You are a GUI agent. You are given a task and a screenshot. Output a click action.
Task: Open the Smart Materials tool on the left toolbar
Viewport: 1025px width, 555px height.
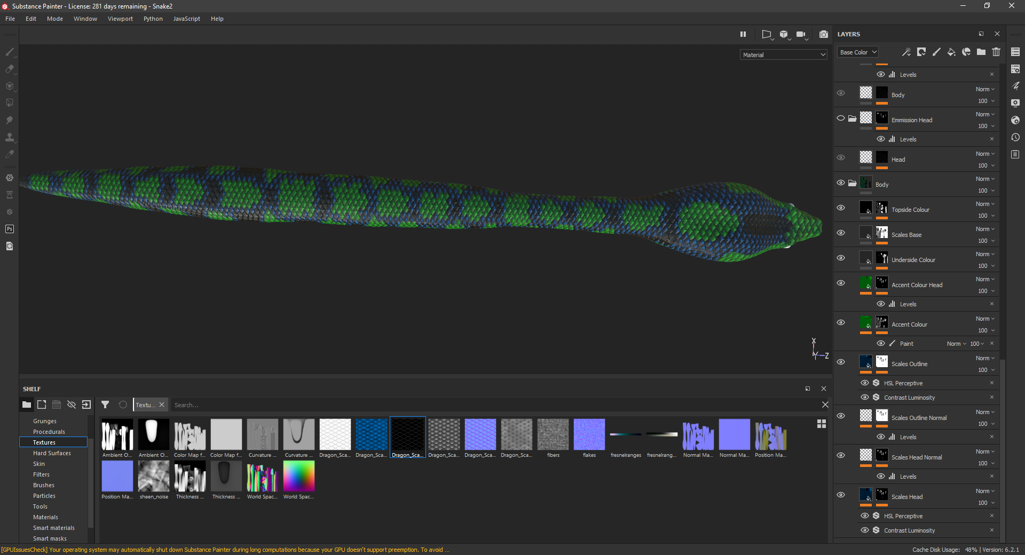pos(10,178)
